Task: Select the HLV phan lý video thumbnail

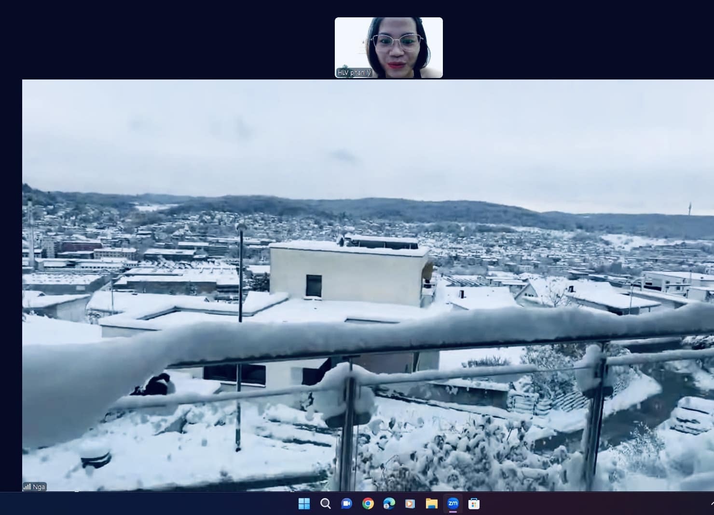Action: pyautogui.click(x=389, y=48)
